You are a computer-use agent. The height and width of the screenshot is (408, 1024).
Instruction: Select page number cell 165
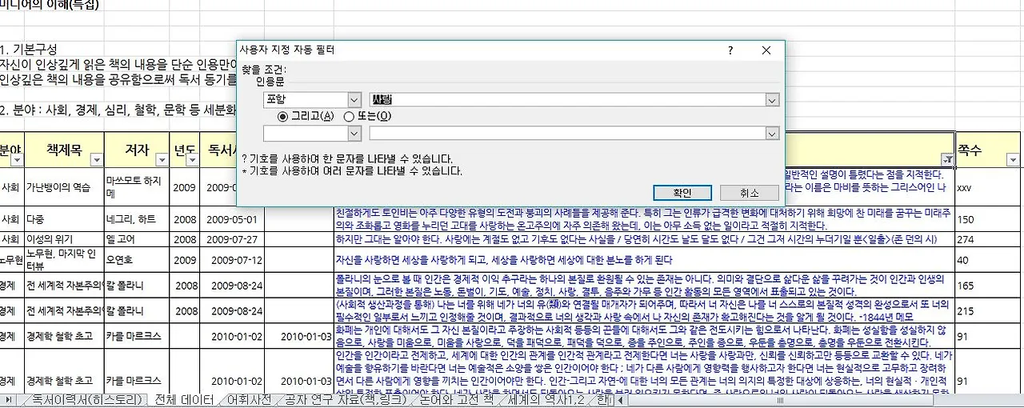pyautogui.click(x=988, y=286)
